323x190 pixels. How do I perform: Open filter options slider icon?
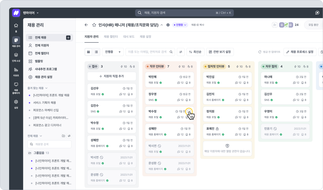[x=181, y=52]
